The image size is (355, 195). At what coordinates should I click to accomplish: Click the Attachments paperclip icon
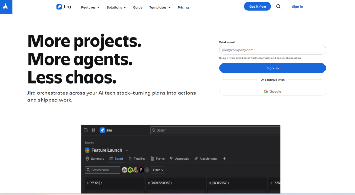196,159
